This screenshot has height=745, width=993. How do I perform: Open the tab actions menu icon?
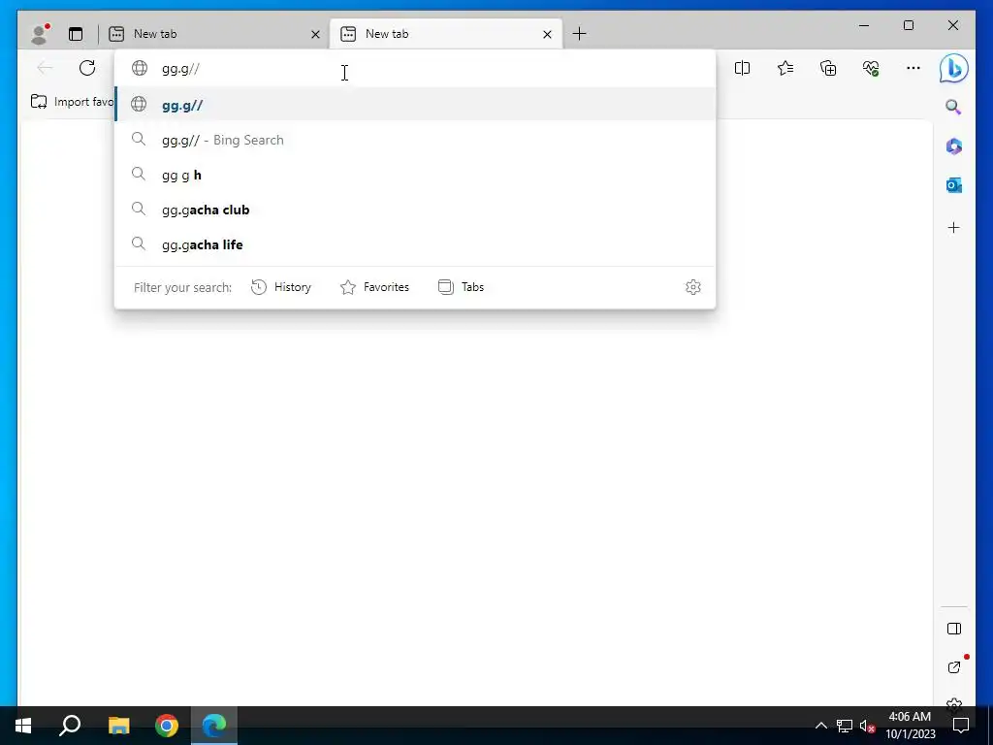76,34
